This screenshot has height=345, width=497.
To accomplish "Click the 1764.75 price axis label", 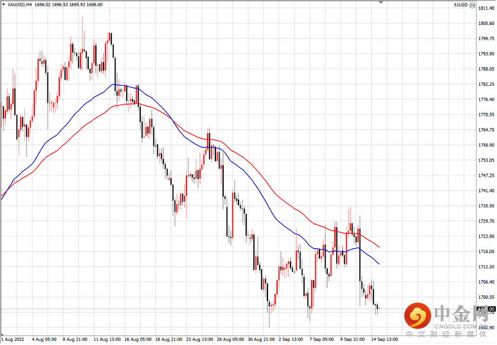I will click(486, 130).
